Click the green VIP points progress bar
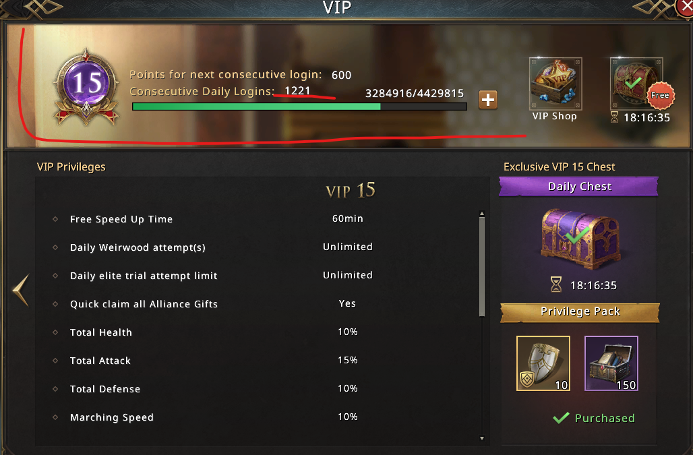 tap(299, 107)
